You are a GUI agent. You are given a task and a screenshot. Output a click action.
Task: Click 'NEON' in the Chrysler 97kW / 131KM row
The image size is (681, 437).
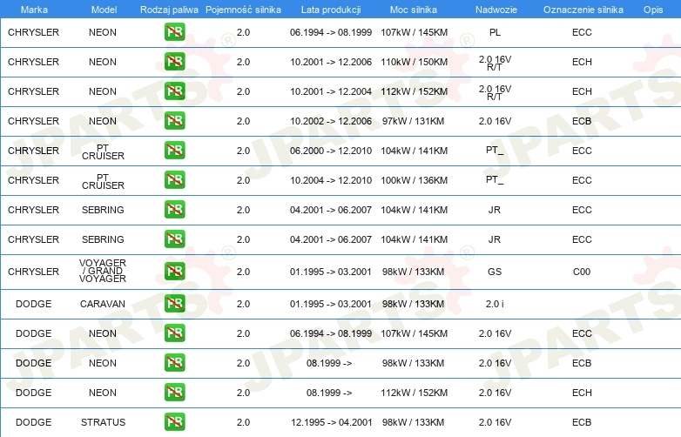(x=103, y=121)
